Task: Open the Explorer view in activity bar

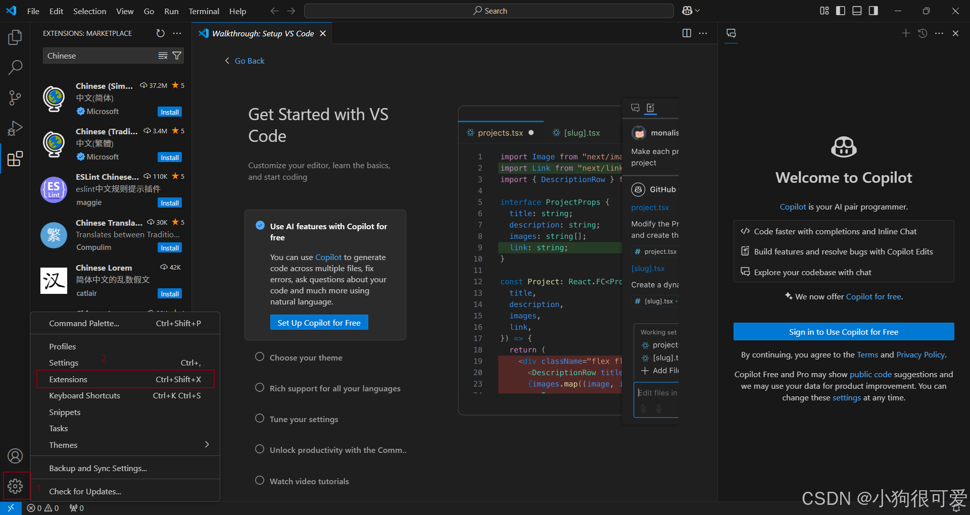Action: pos(15,37)
